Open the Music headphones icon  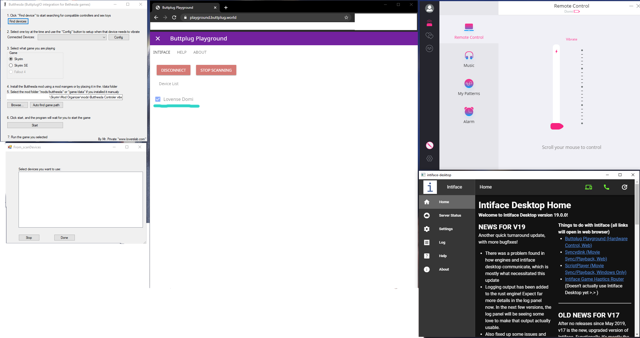[469, 55]
